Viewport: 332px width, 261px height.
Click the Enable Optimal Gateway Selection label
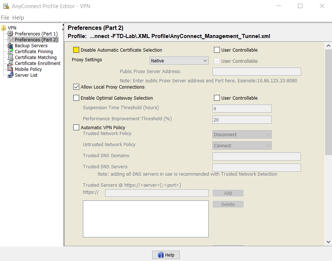click(x=117, y=98)
